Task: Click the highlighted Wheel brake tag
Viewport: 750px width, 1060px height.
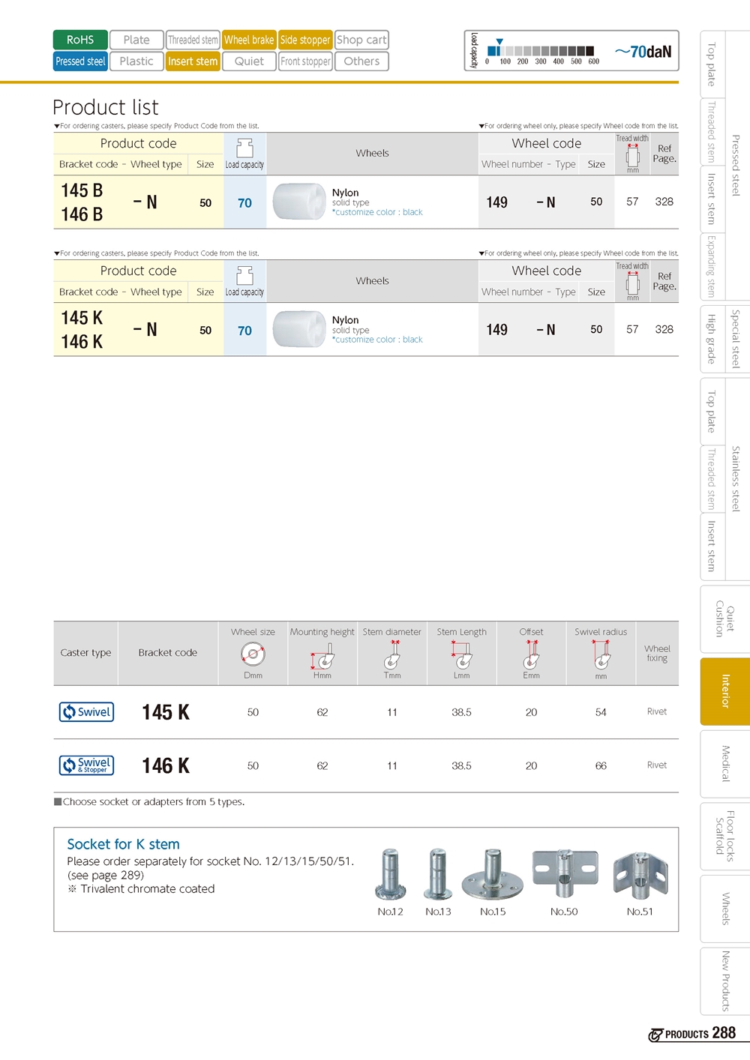Action: [x=249, y=40]
